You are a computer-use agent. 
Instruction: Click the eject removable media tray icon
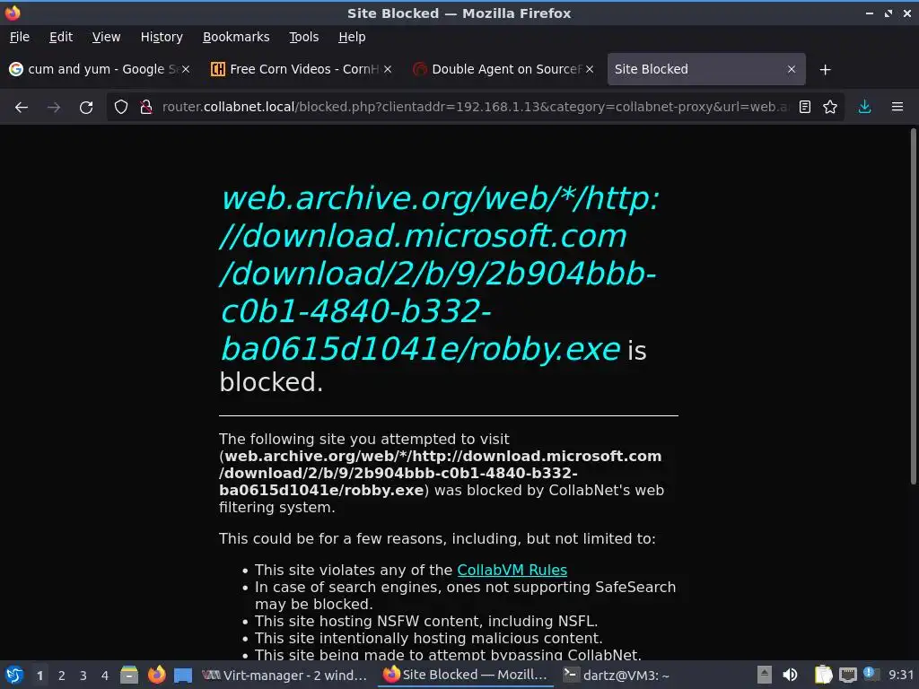pyautogui.click(x=764, y=675)
